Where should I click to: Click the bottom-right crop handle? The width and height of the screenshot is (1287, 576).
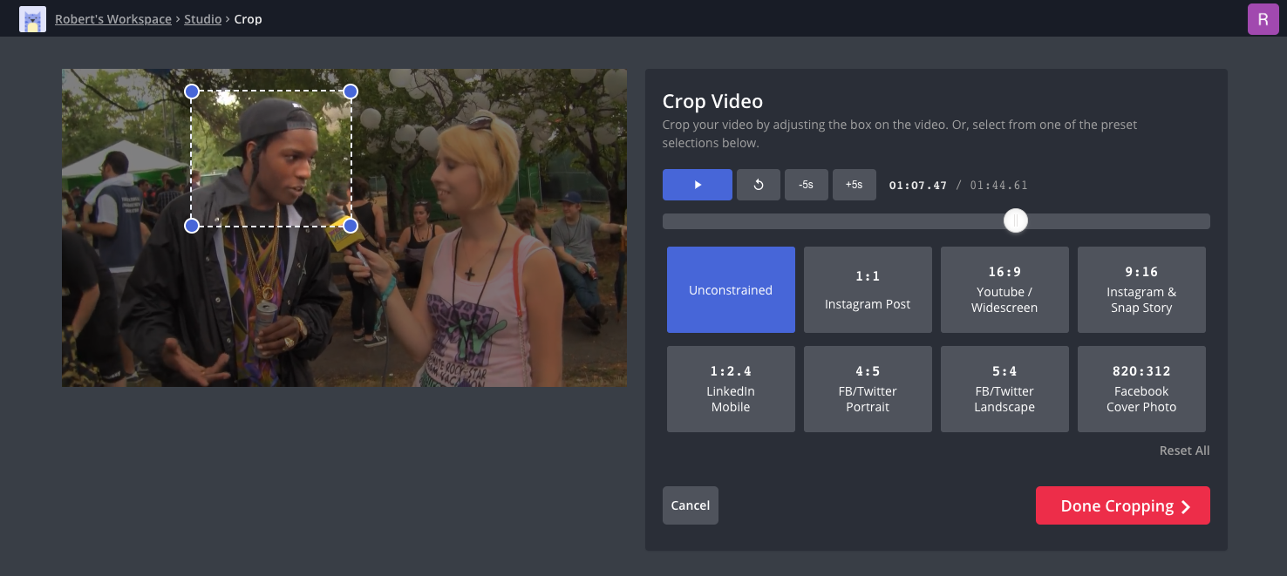click(351, 227)
